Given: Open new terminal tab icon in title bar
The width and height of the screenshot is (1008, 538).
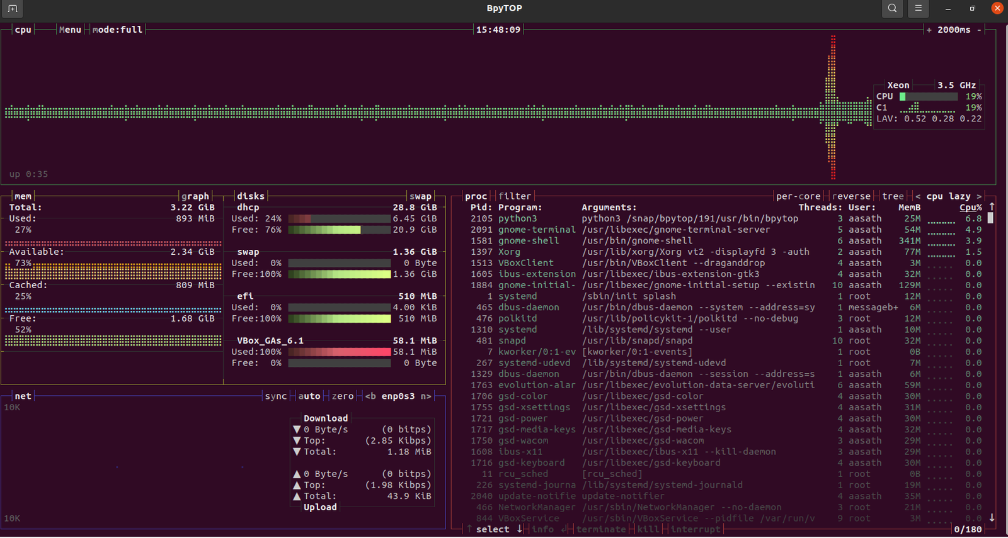Looking at the screenshot, I should [x=12, y=8].
